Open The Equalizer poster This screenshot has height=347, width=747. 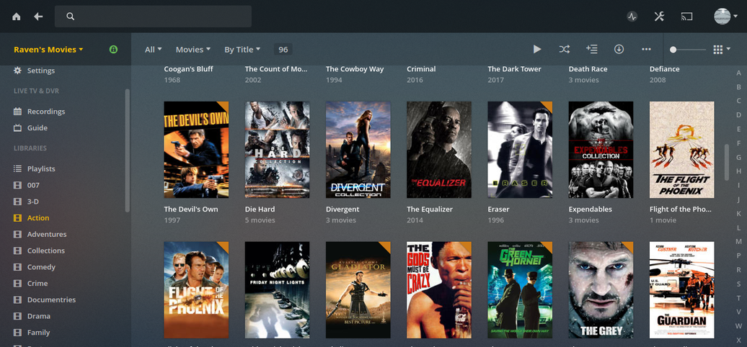tap(439, 149)
